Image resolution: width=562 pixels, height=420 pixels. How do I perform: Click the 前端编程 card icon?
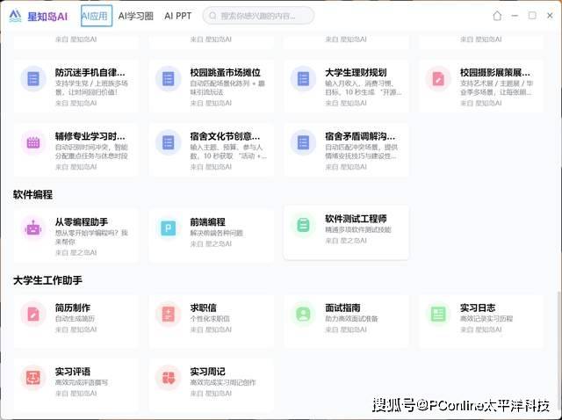pyautogui.click(x=169, y=228)
